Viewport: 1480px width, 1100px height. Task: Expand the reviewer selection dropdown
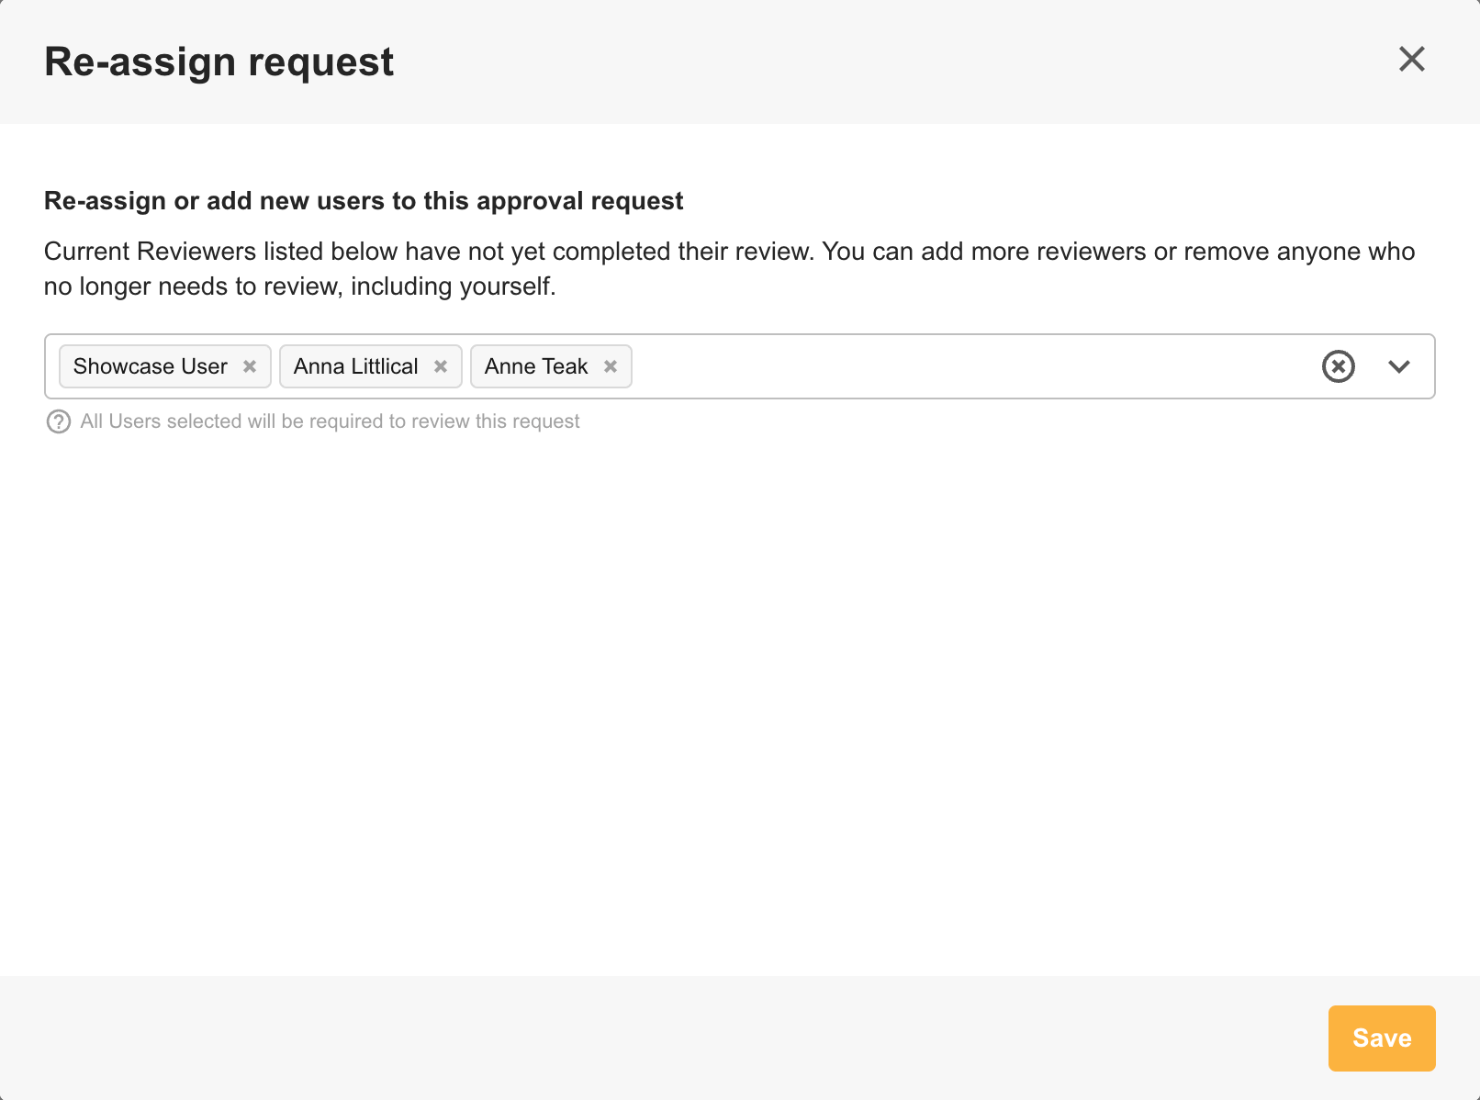pos(1399,366)
